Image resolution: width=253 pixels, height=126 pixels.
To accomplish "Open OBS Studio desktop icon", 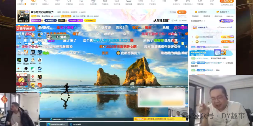I will 26,69.
